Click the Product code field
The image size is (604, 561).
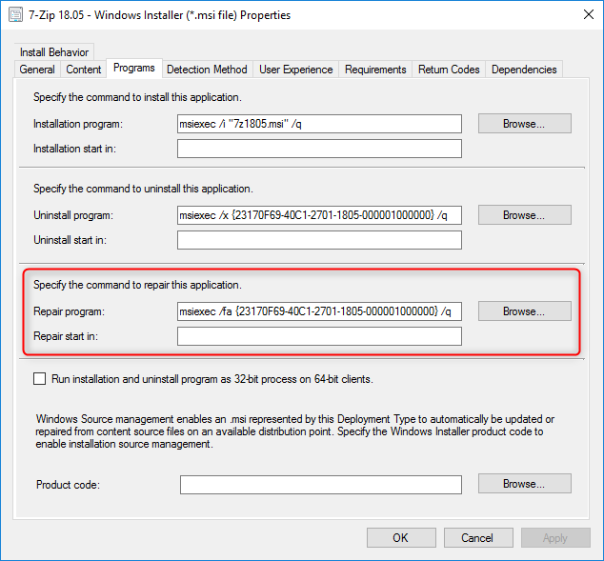(x=321, y=485)
